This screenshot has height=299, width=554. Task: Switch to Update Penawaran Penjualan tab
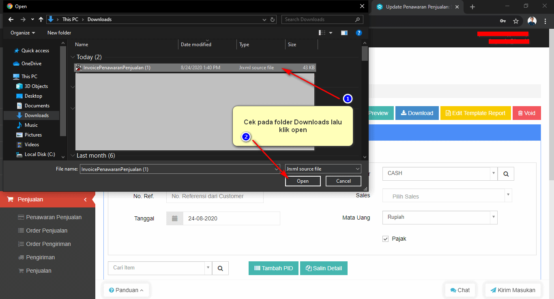coord(417,7)
